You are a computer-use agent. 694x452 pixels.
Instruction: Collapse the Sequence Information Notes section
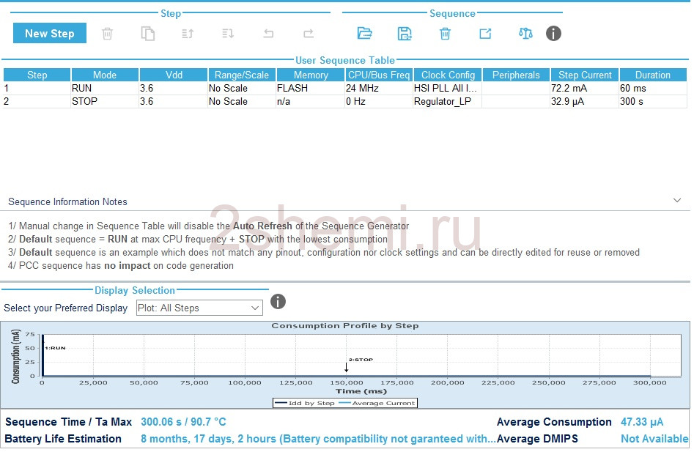coord(676,200)
